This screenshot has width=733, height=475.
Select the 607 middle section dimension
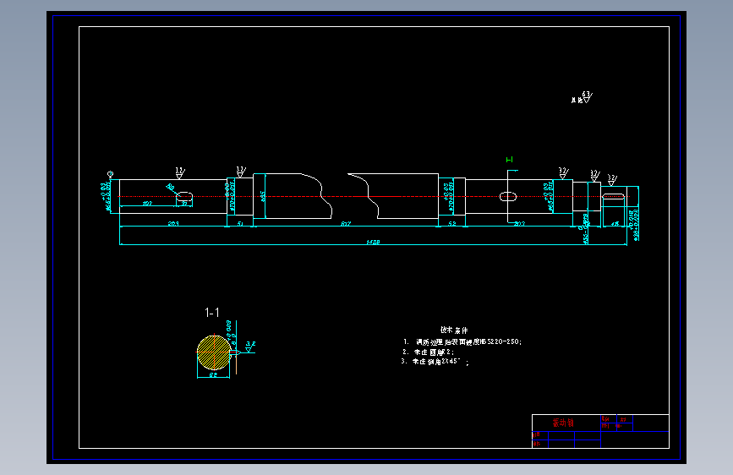(x=346, y=224)
